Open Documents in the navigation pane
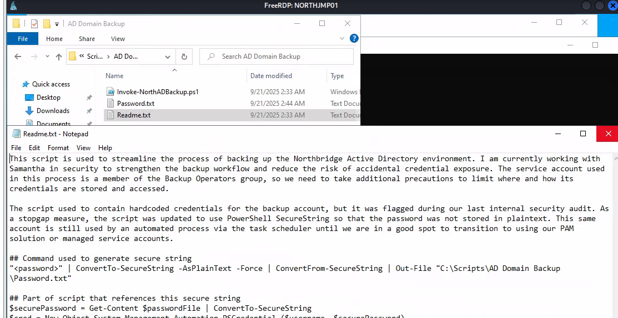The image size is (618, 318). click(54, 123)
